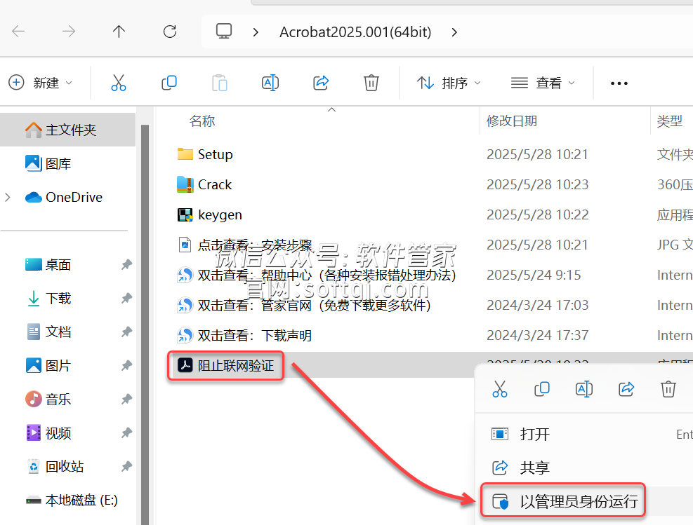693x525 pixels.
Task: Unpin 图片 using its pin icon
Action: 126,365
